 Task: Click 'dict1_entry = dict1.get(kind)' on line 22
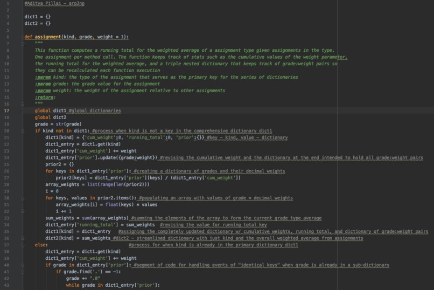coord(83,144)
